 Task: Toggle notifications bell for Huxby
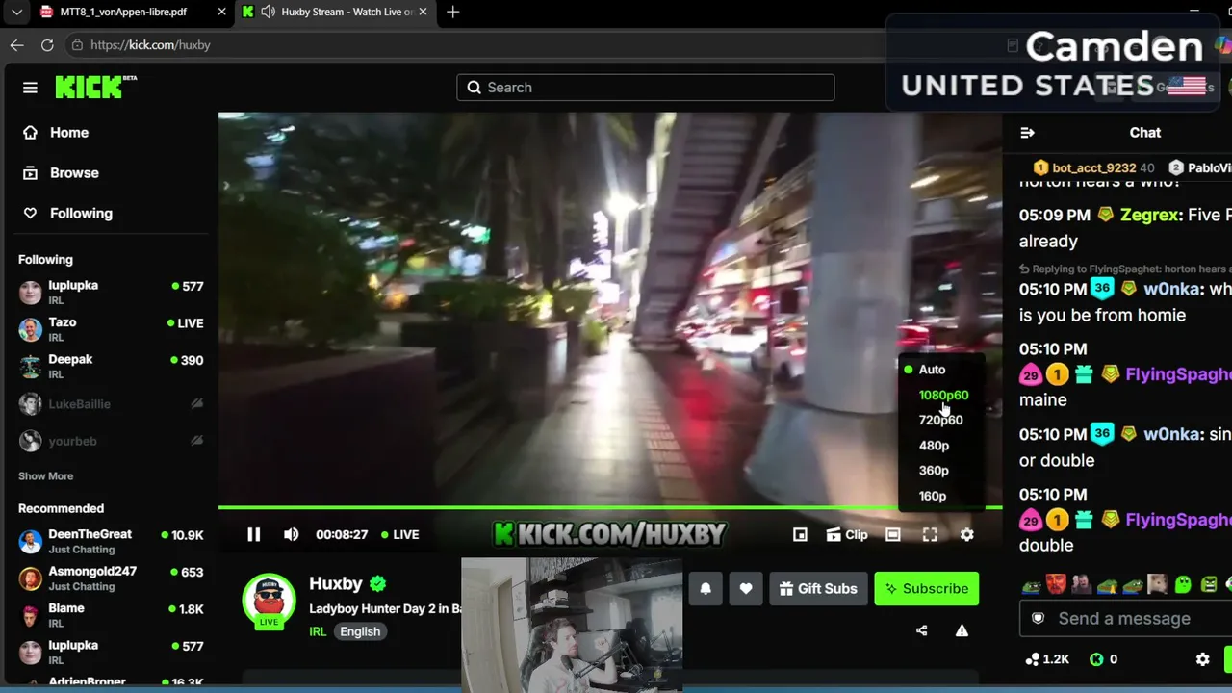click(x=706, y=589)
